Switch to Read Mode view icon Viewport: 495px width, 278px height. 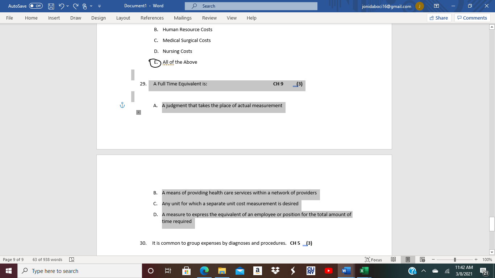tap(394, 260)
